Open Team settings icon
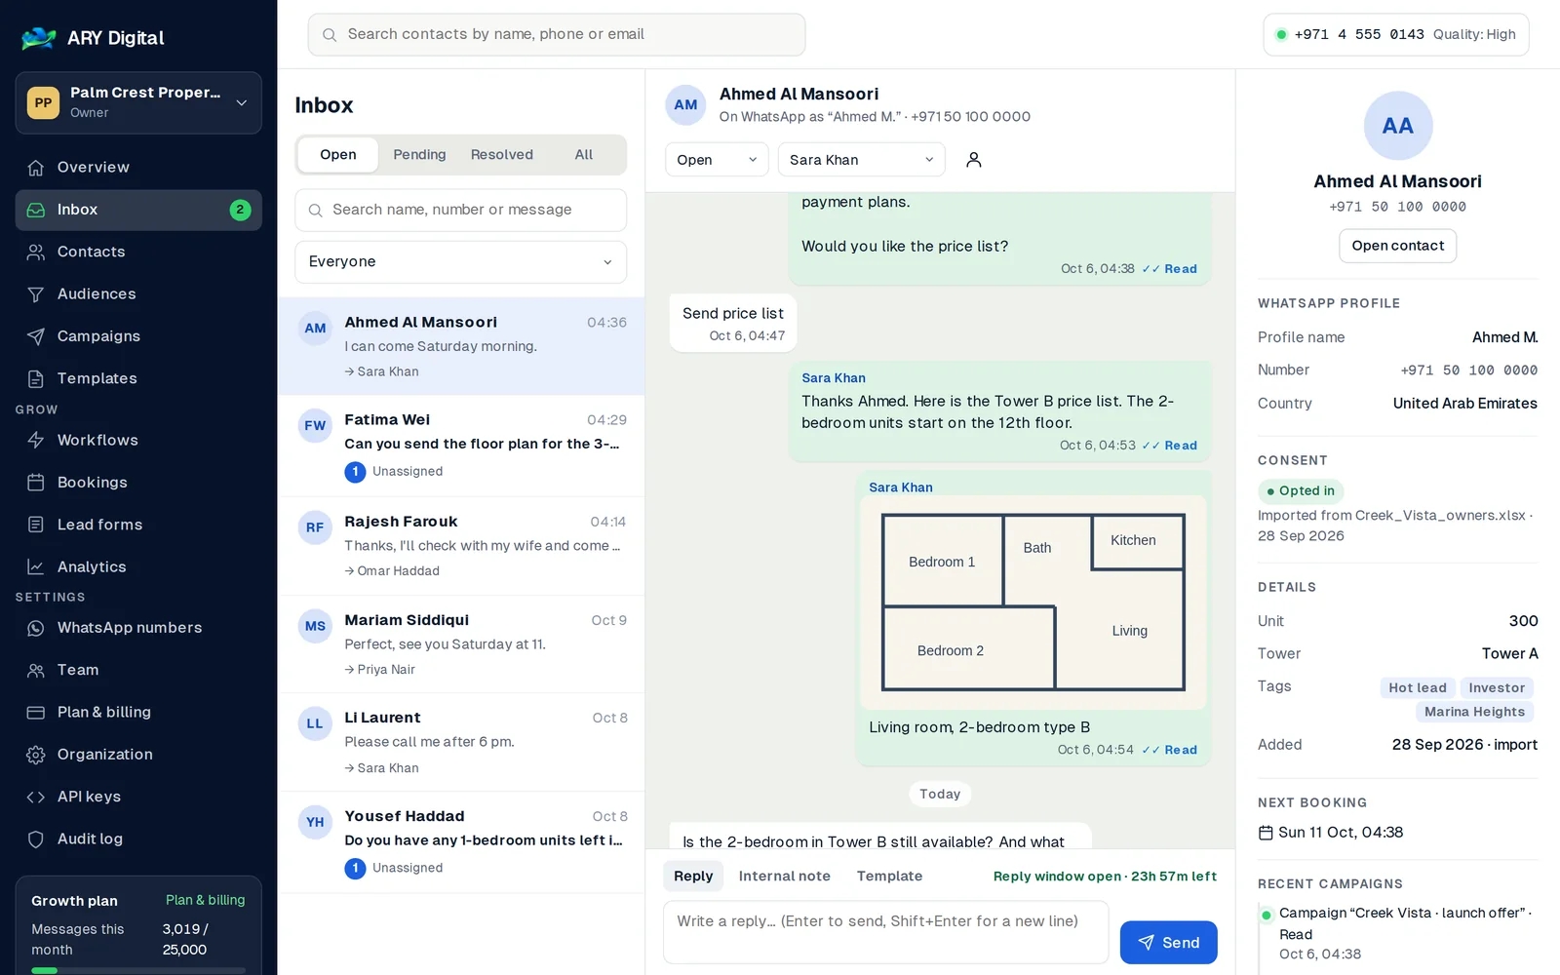The height and width of the screenshot is (975, 1560). (x=36, y=670)
